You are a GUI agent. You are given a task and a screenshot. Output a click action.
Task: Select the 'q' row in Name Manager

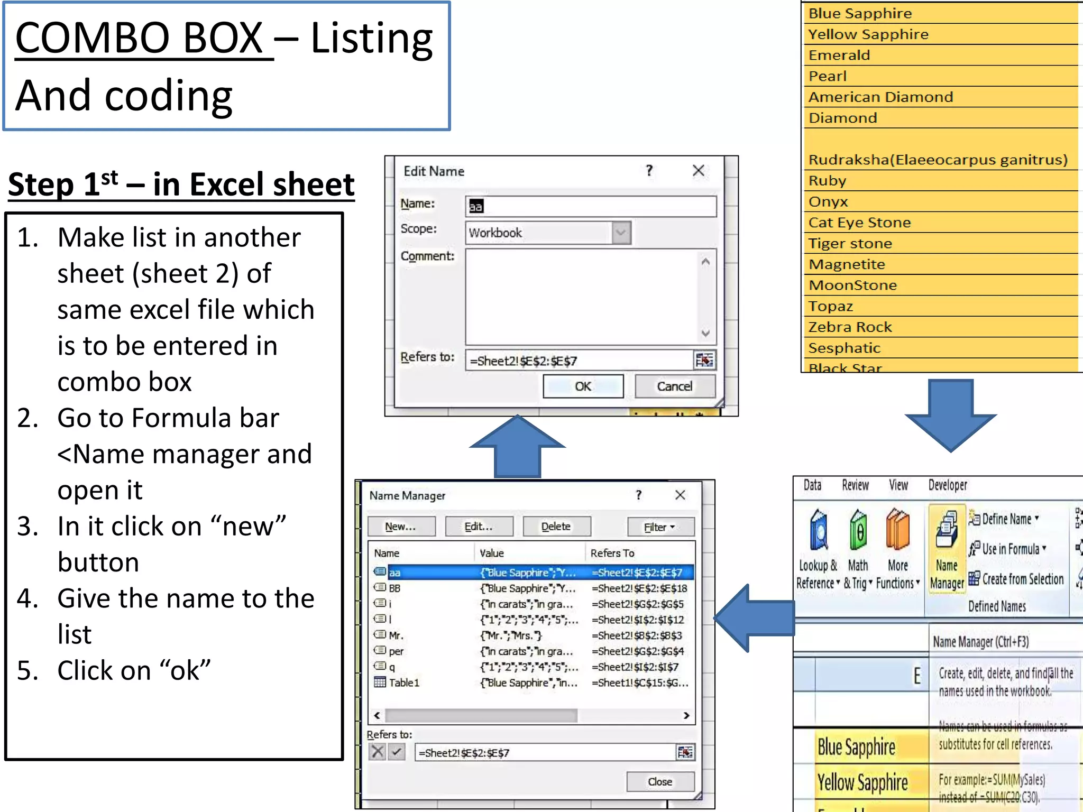(x=532, y=667)
